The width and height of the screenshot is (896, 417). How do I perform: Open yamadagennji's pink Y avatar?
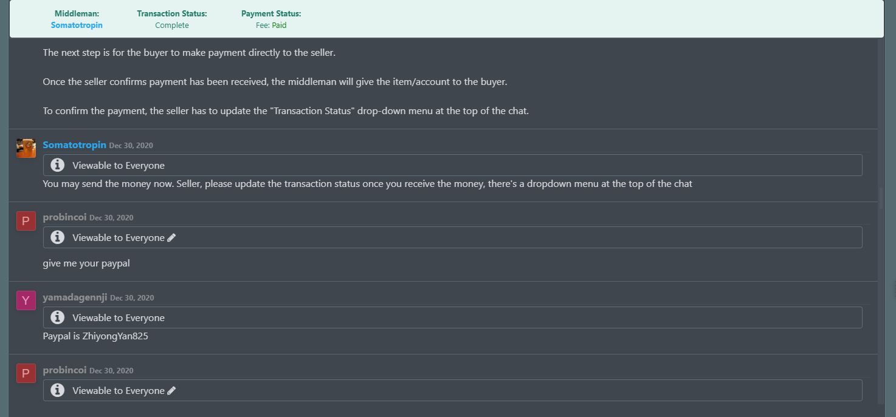(26, 300)
